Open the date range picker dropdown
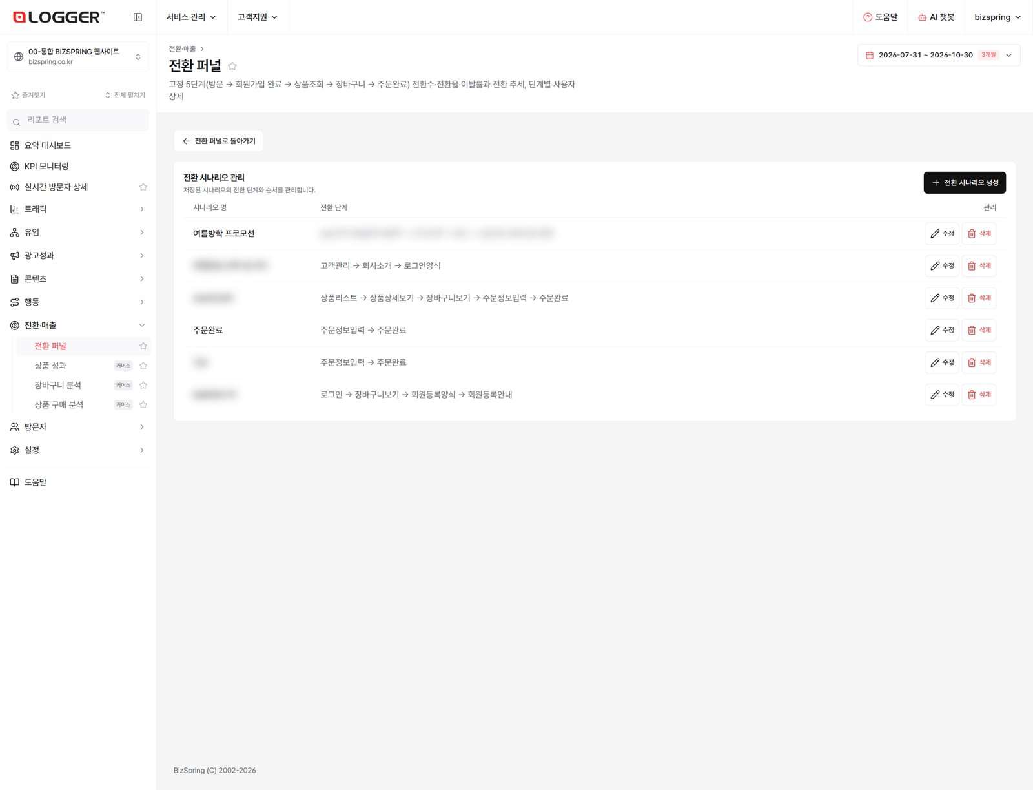The height and width of the screenshot is (790, 1033). (939, 55)
